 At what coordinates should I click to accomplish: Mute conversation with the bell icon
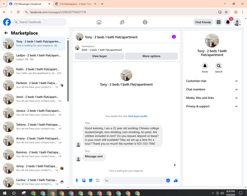click(x=205, y=66)
